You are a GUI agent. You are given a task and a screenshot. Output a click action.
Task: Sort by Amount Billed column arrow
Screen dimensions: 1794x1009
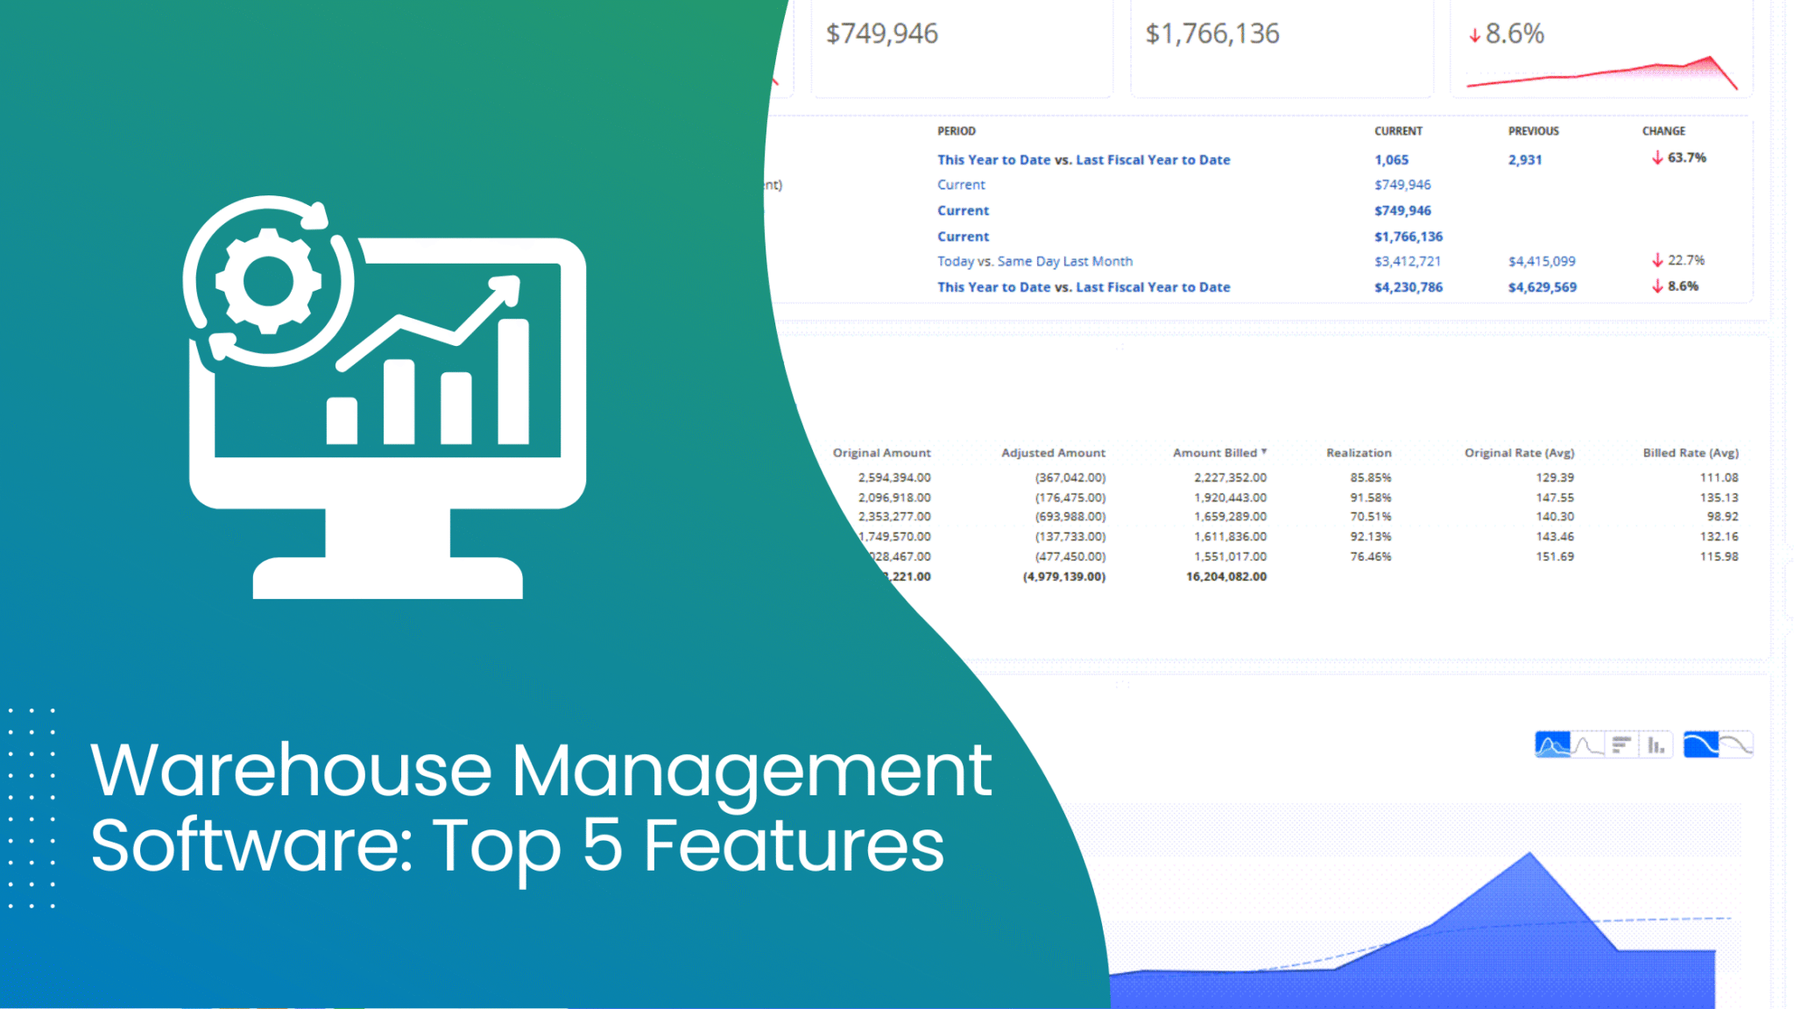[x=1264, y=452]
